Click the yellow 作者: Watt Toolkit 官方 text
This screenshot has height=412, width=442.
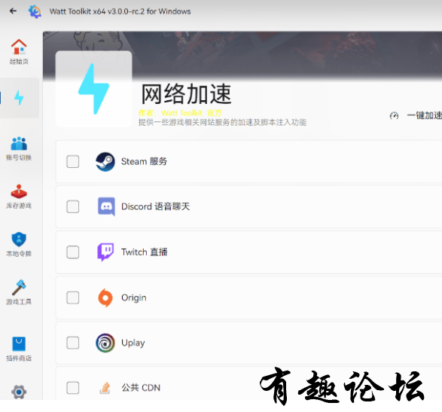tap(180, 113)
